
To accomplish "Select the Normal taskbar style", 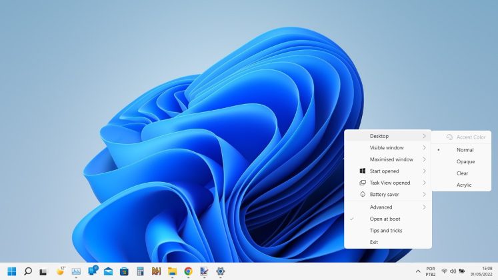I will [461, 150].
